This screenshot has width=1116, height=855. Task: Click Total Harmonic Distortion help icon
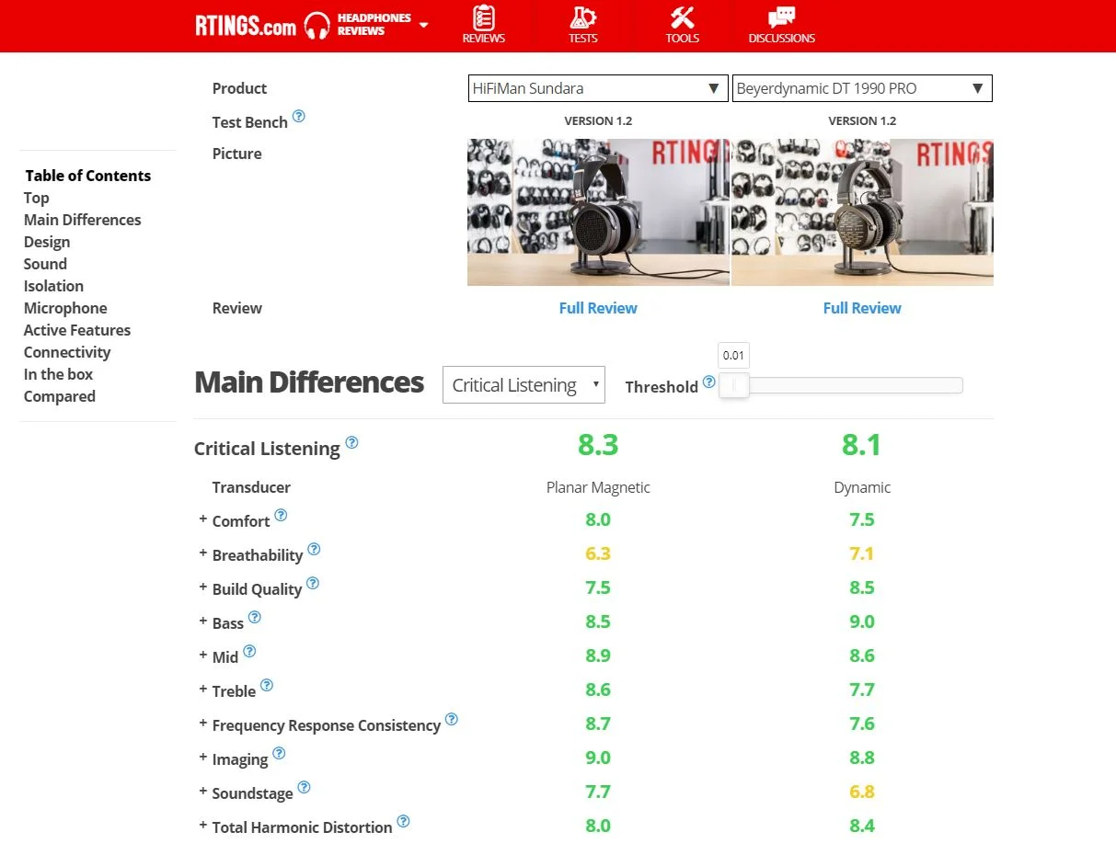[x=403, y=821]
